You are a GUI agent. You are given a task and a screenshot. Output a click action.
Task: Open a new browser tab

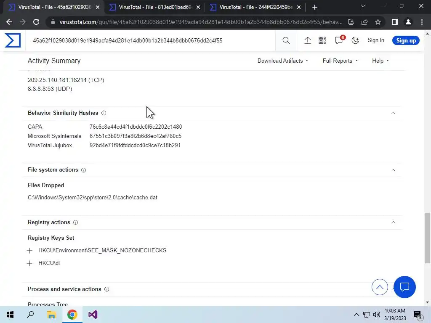[315, 7]
